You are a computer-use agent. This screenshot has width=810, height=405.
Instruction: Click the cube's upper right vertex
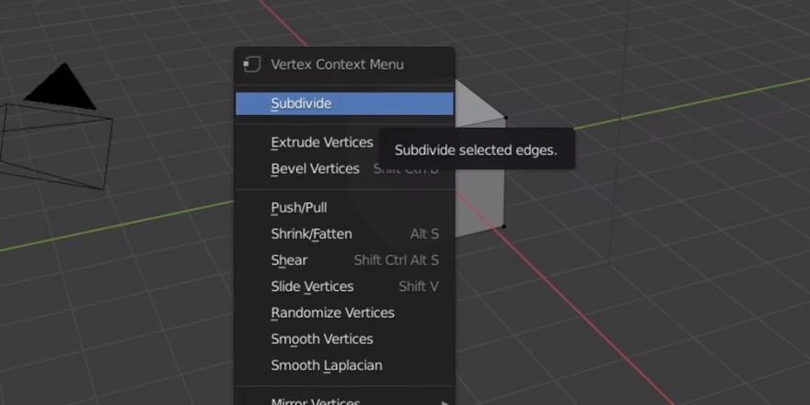(505, 118)
